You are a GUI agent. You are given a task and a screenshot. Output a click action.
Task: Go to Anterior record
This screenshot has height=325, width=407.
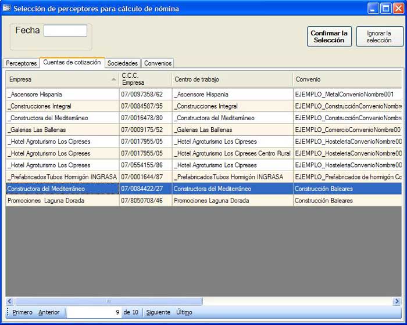pos(49,312)
